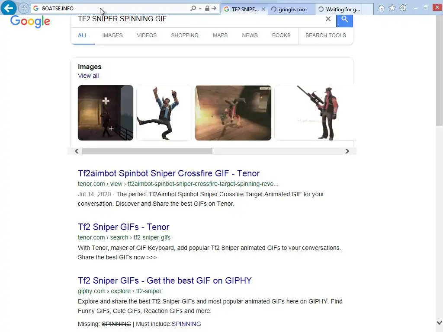Open the fiery wooden room image thumbnail
The height and width of the screenshot is (332, 443).
233,113
